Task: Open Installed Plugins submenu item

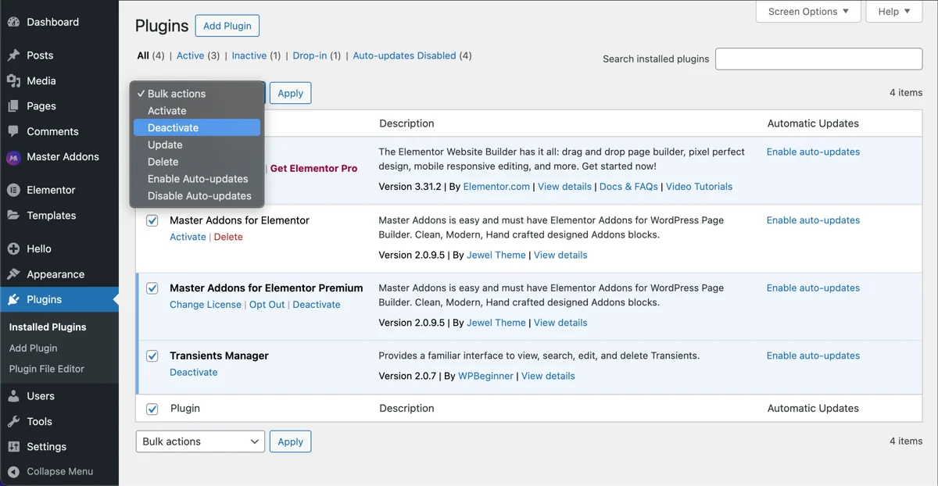Action: (48, 327)
